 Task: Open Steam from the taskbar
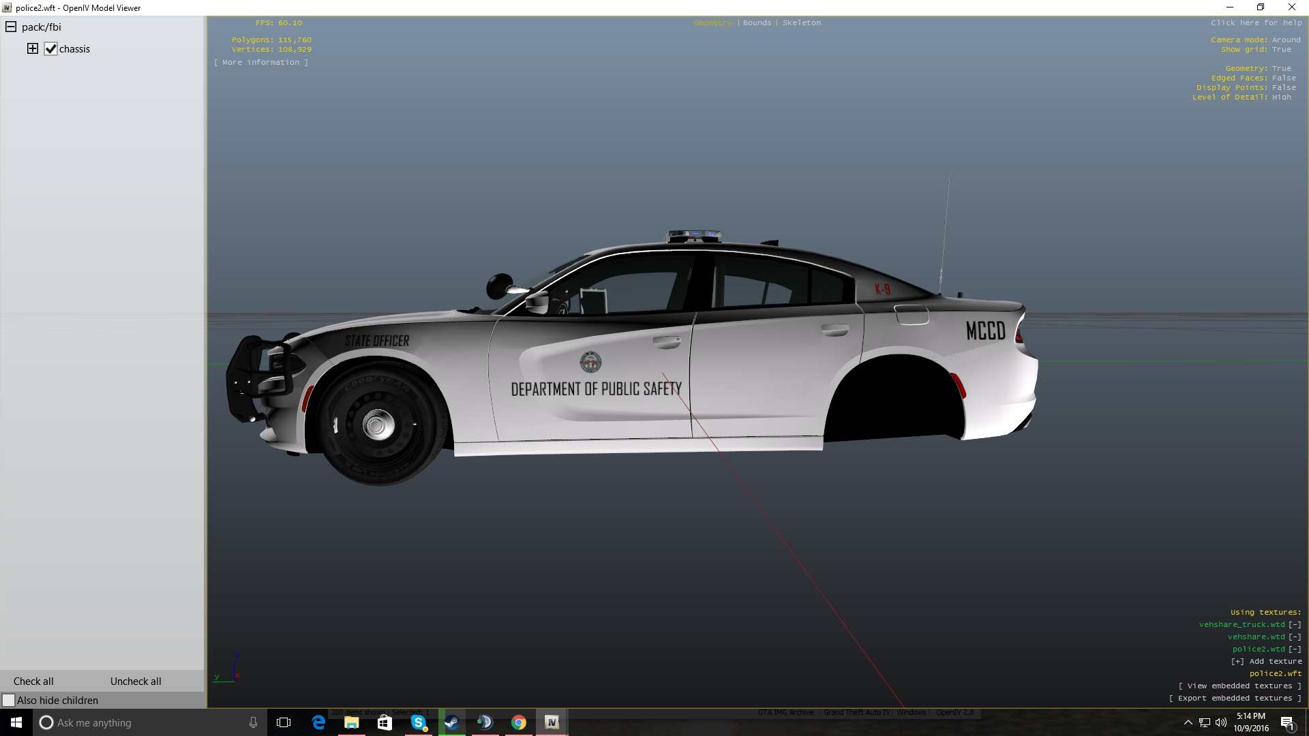451,722
